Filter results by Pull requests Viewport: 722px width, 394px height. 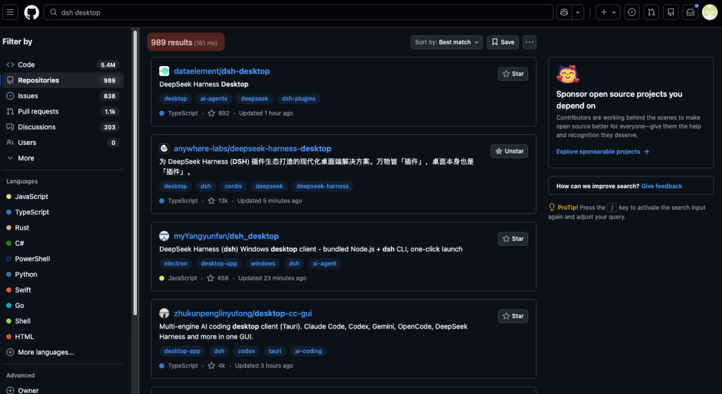pos(63,112)
